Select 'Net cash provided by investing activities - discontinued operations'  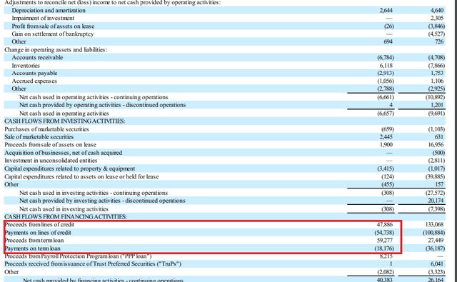click(x=102, y=201)
